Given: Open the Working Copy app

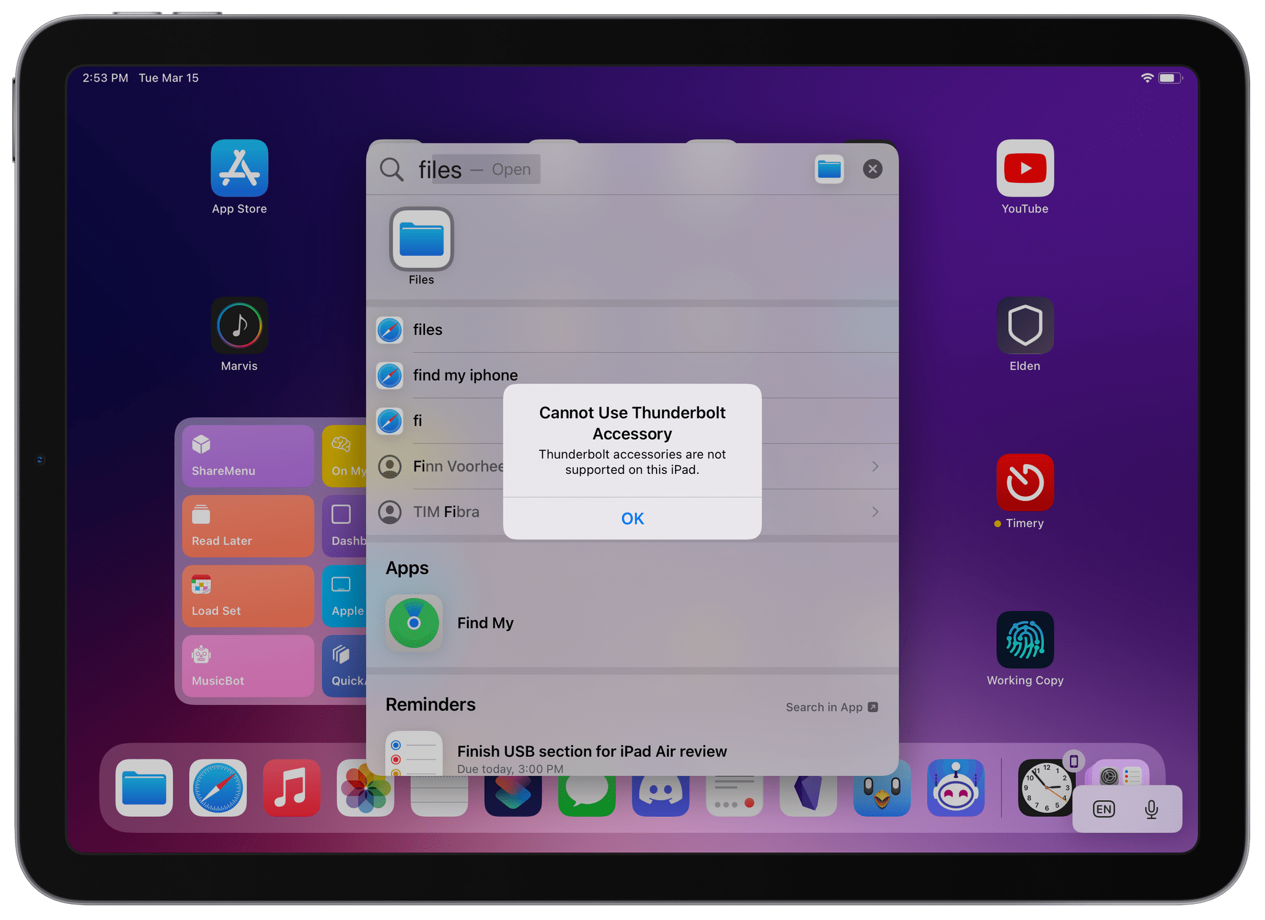Looking at the screenshot, I should 1025,639.
